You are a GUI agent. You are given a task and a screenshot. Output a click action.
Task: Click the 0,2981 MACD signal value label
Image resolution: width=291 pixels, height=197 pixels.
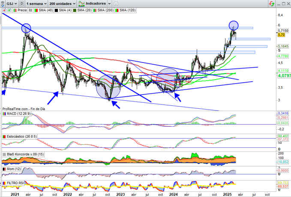point(283,118)
